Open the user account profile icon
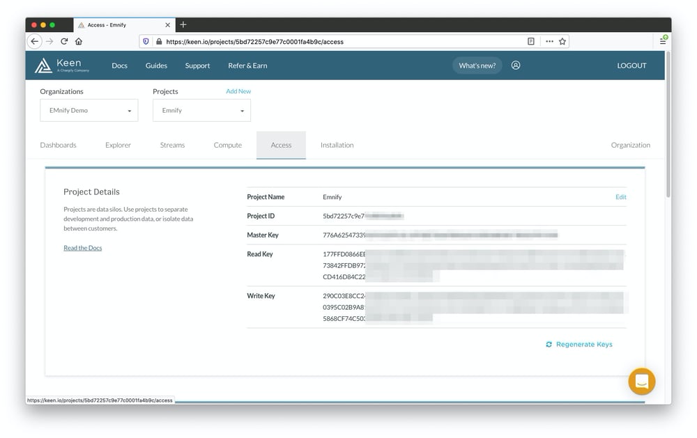 pos(516,65)
